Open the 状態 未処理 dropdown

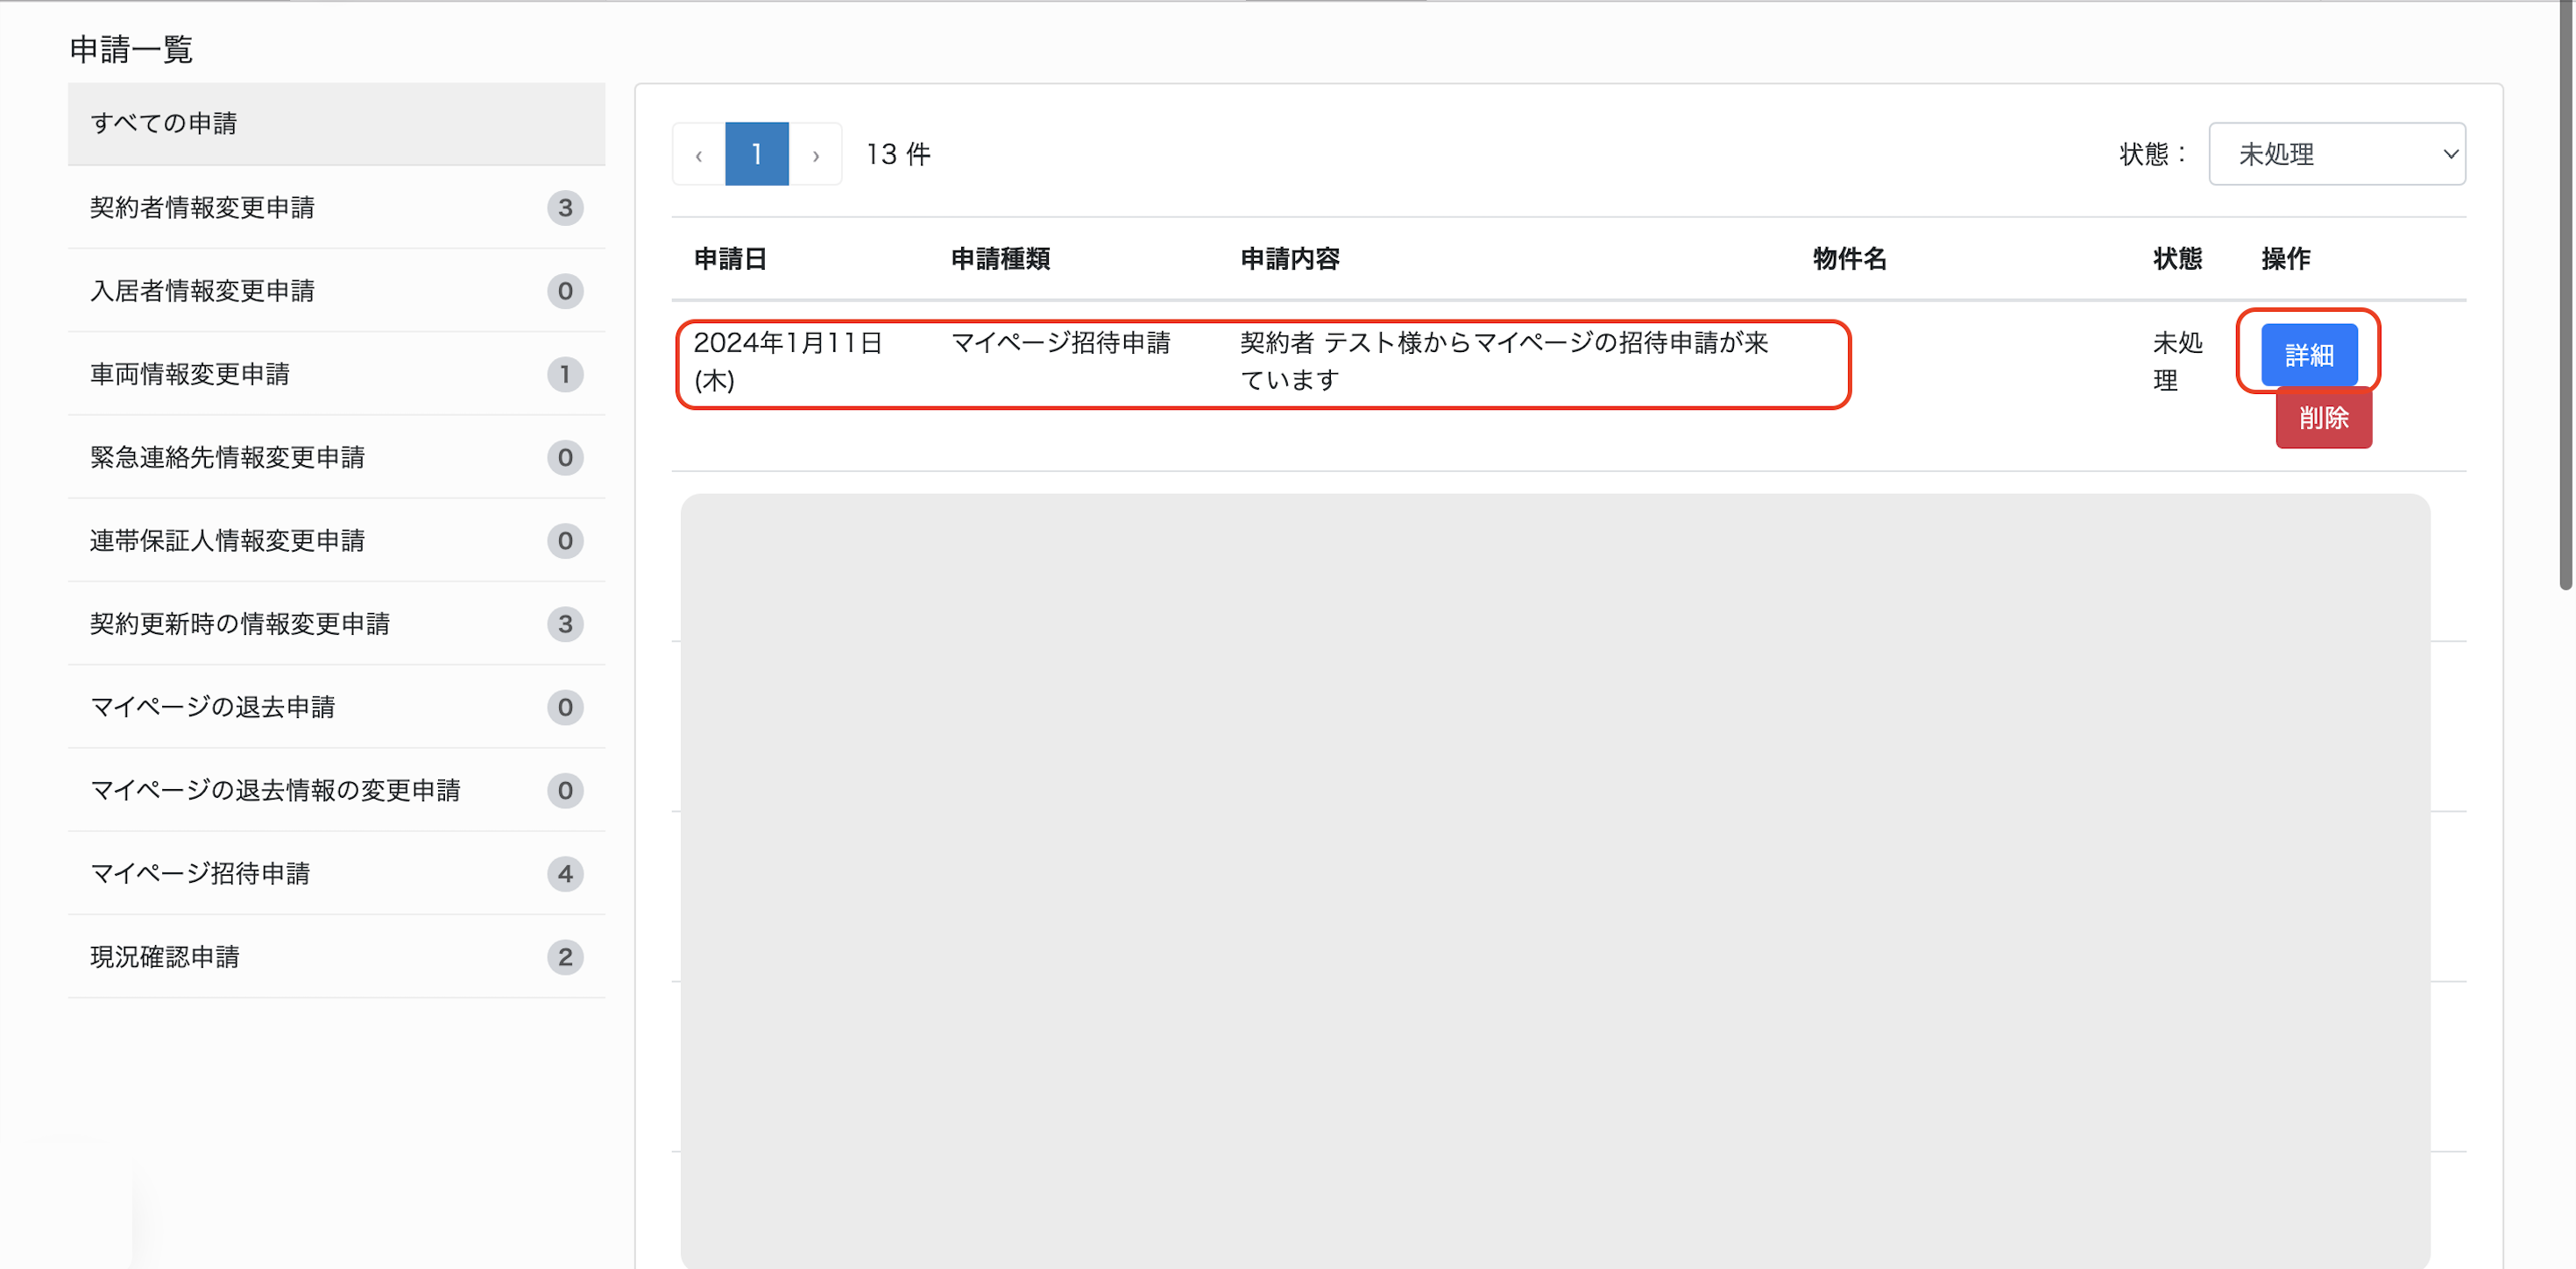pos(2337,154)
